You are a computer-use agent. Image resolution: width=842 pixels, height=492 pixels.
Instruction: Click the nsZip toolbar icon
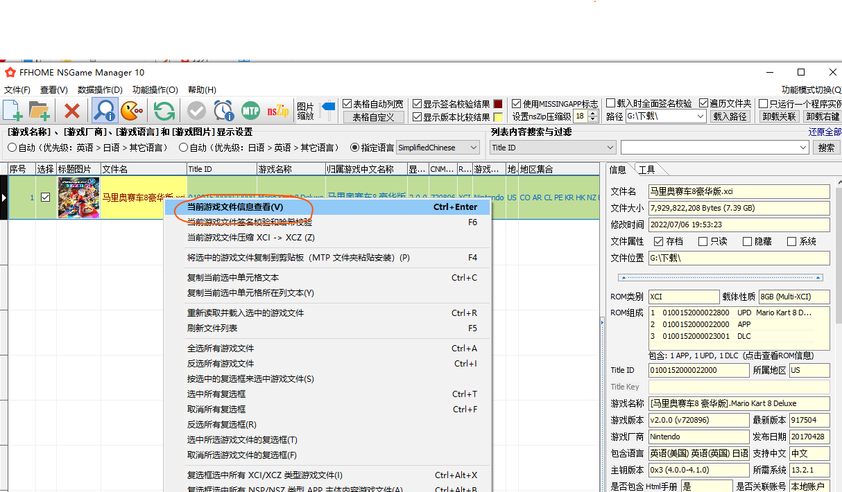pos(277,111)
